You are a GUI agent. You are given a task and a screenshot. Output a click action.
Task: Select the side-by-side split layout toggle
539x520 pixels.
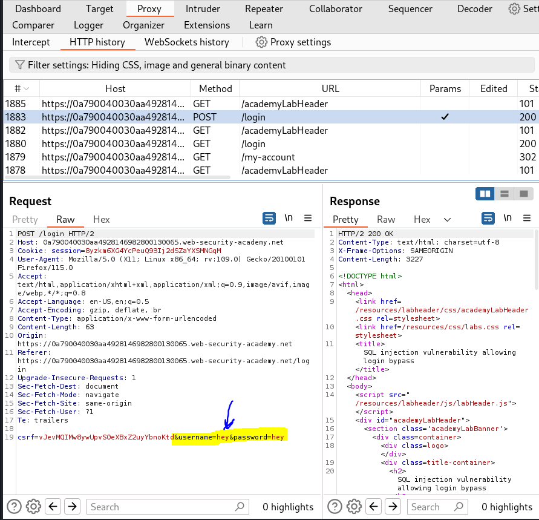coord(485,193)
